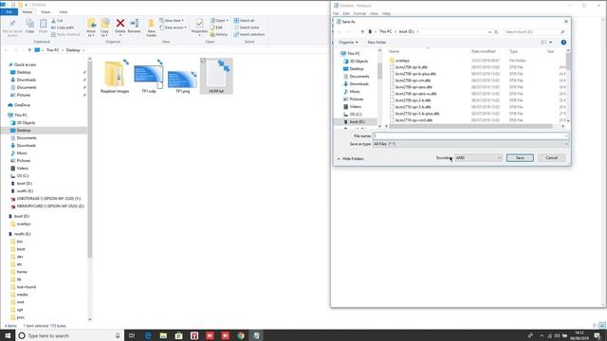Select OneDrive in Explorer navigation pane
The image size is (607, 341).
[22, 105]
